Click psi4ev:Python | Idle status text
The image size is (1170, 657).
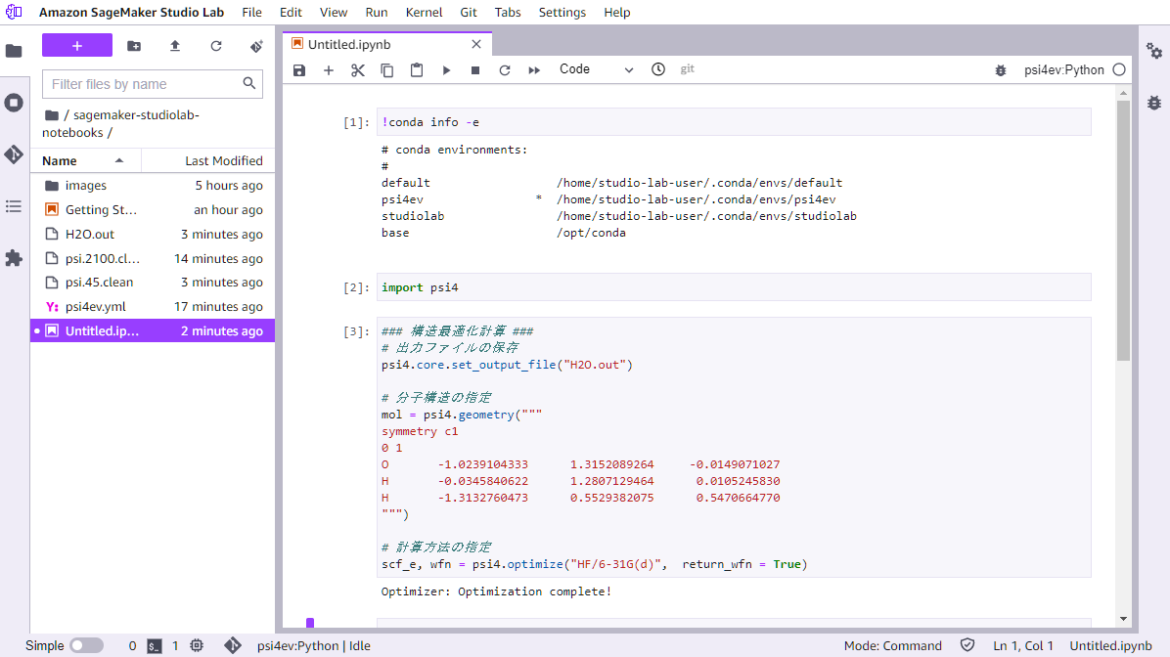tap(313, 646)
